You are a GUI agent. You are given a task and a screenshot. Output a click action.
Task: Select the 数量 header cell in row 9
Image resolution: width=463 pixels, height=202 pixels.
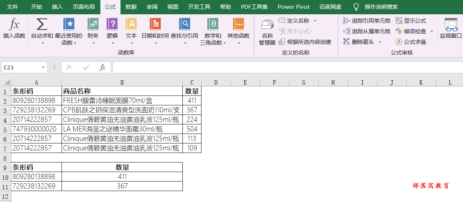point(122,167)
